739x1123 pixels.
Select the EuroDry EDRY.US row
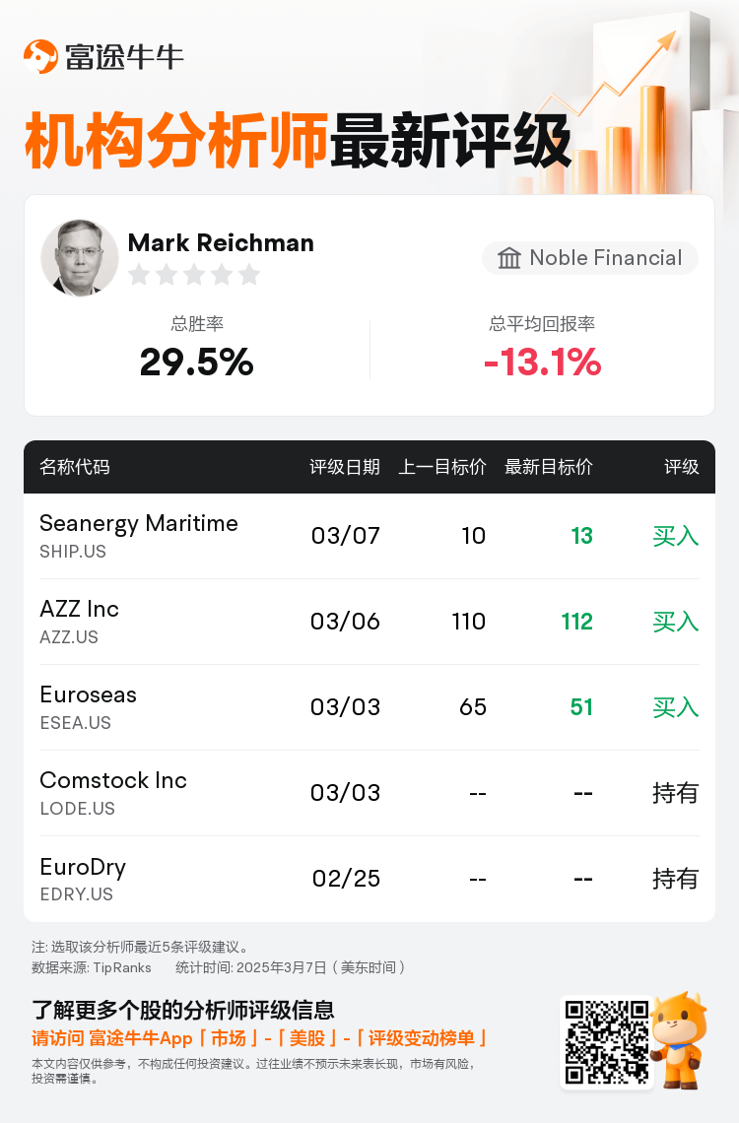369,879
